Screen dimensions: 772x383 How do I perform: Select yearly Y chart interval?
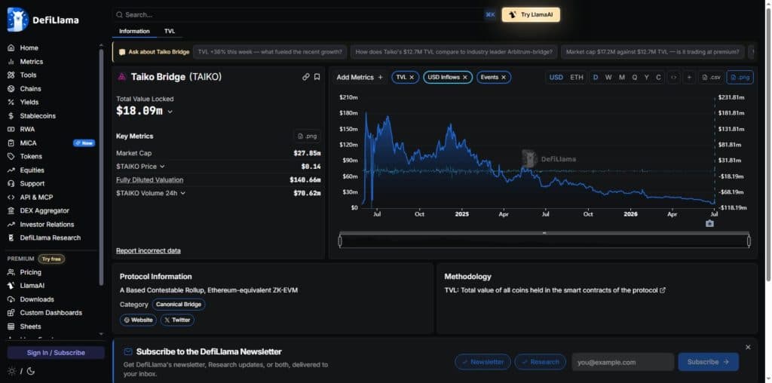646,78
